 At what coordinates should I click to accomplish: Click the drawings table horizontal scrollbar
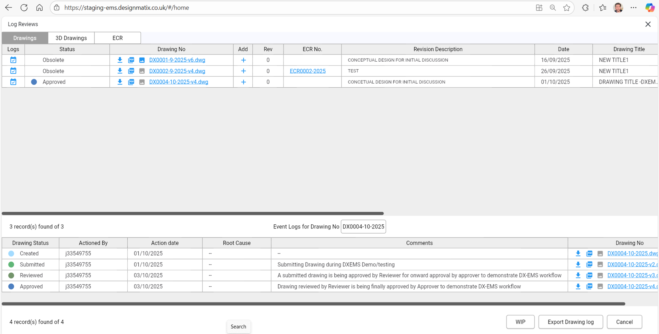(x=193, y=213)
